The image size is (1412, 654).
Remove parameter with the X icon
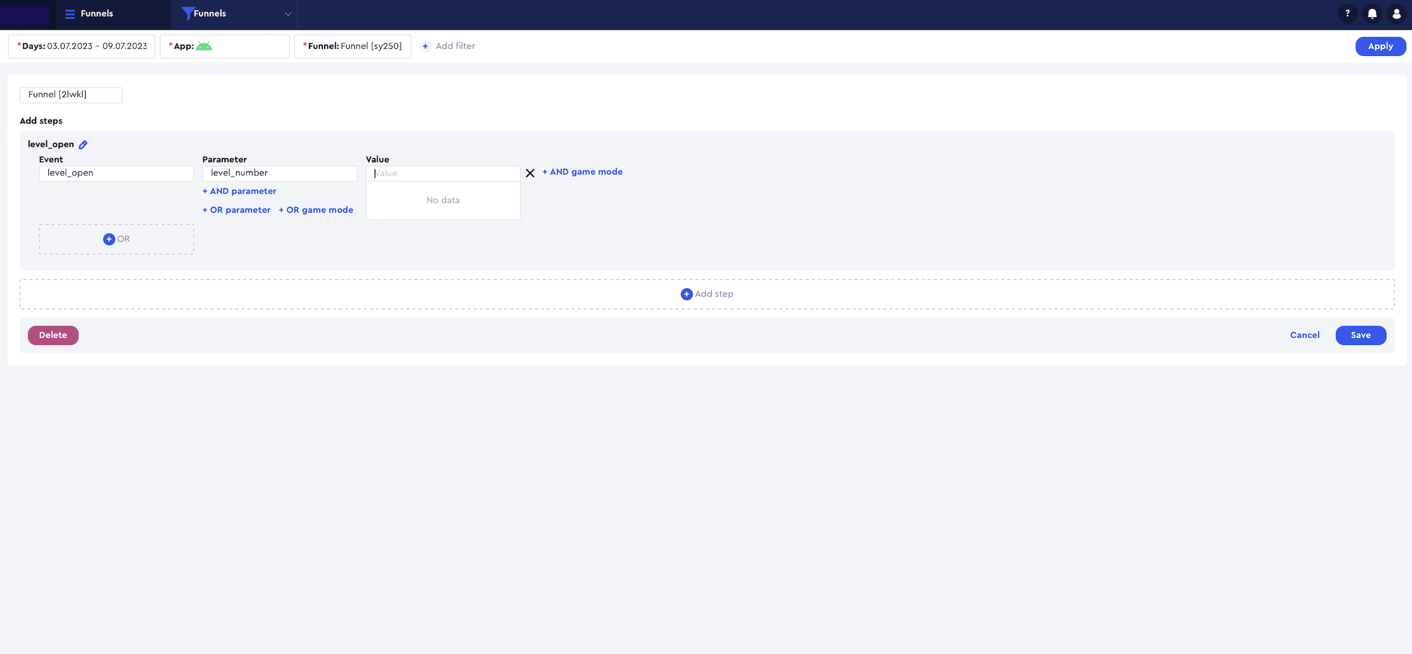coord(530,173)
